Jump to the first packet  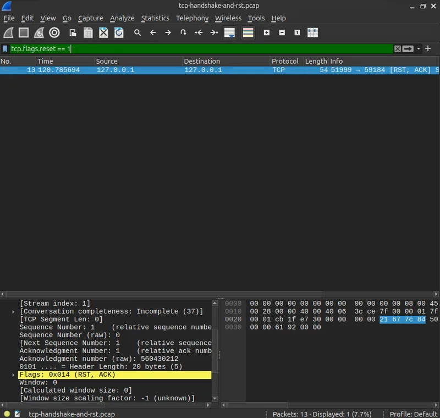pos(199,32)
